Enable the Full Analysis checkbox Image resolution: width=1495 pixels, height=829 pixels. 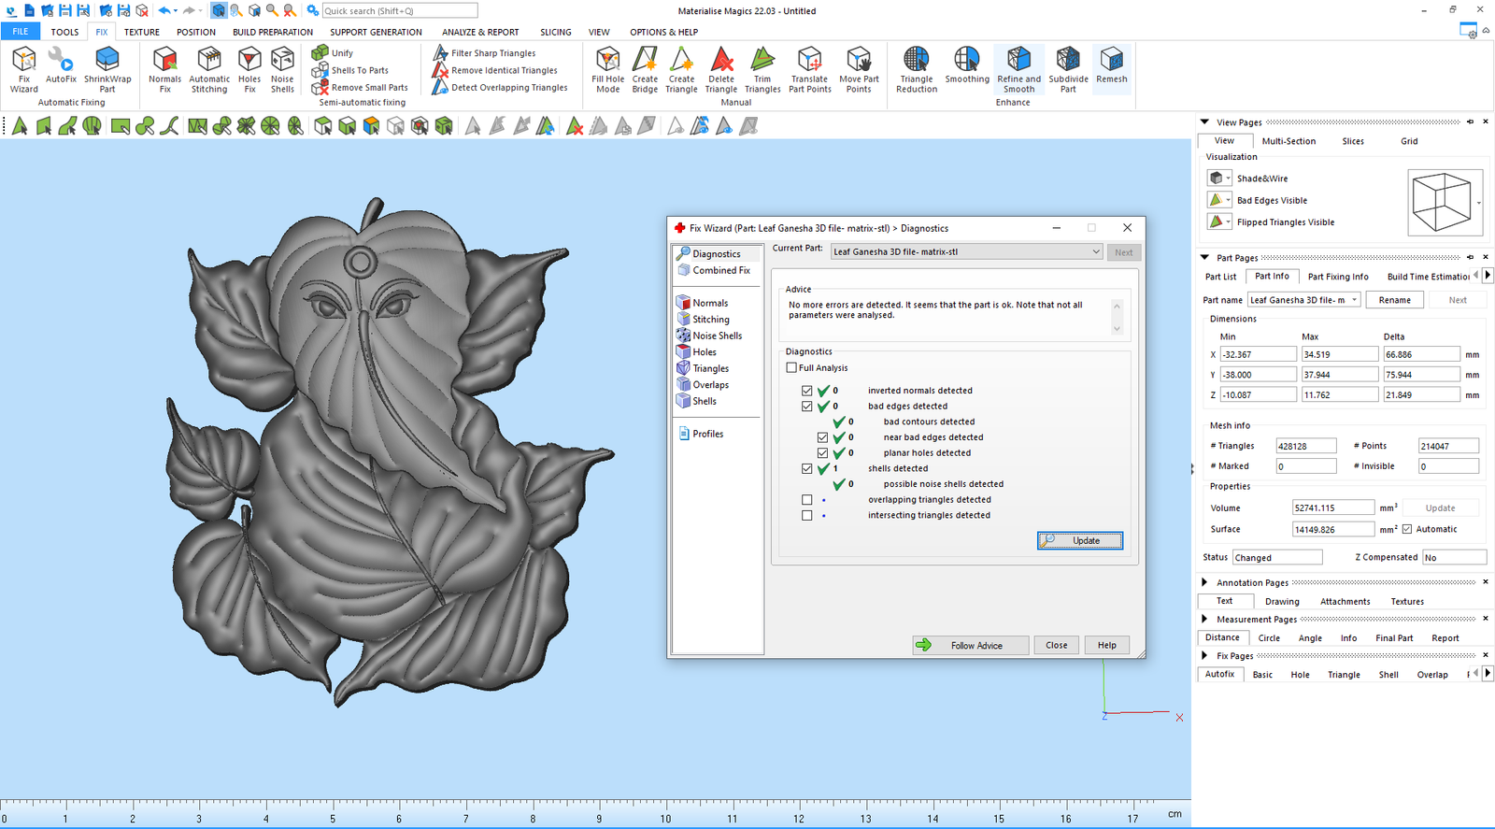pyautogui.click(x=791, y=368)
